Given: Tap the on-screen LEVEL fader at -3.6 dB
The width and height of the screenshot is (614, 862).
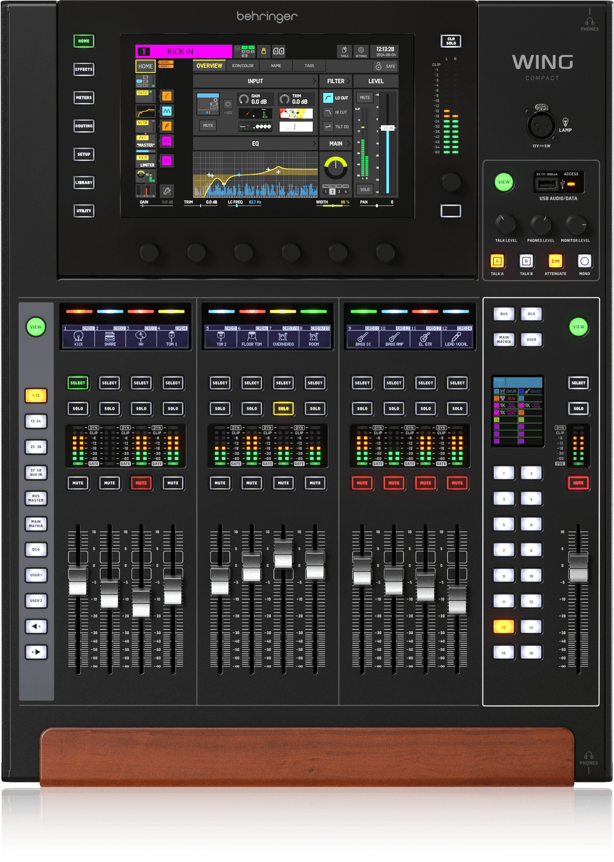Looking at the screenshot, I should click(x=388, y=128).
